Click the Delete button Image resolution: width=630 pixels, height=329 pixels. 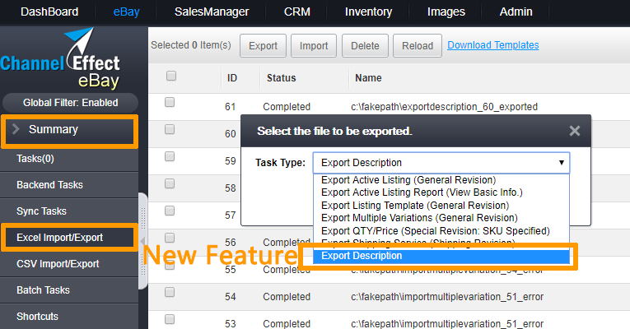[x=365, y=46]
